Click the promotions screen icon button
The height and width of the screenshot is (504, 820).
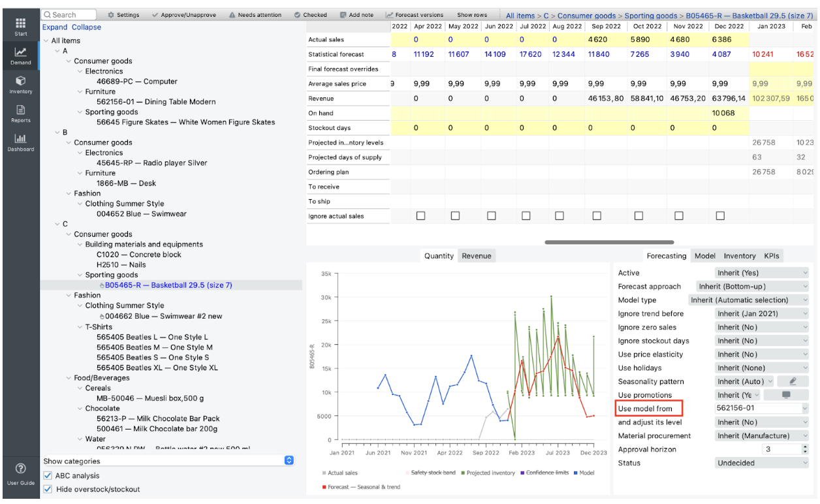tap(785, 395)
